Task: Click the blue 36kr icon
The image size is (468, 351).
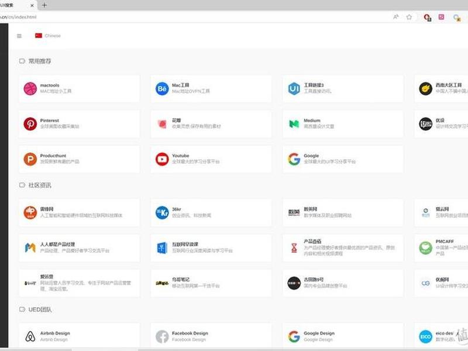Action: click(x=162, y=212)
